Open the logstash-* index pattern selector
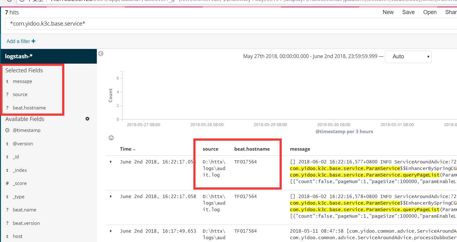The image size is (457, 242). [x=49, y=56]
